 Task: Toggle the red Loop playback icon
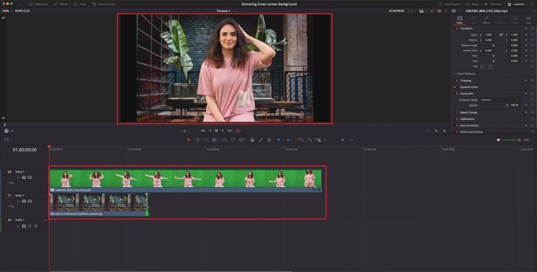[238, 131]
